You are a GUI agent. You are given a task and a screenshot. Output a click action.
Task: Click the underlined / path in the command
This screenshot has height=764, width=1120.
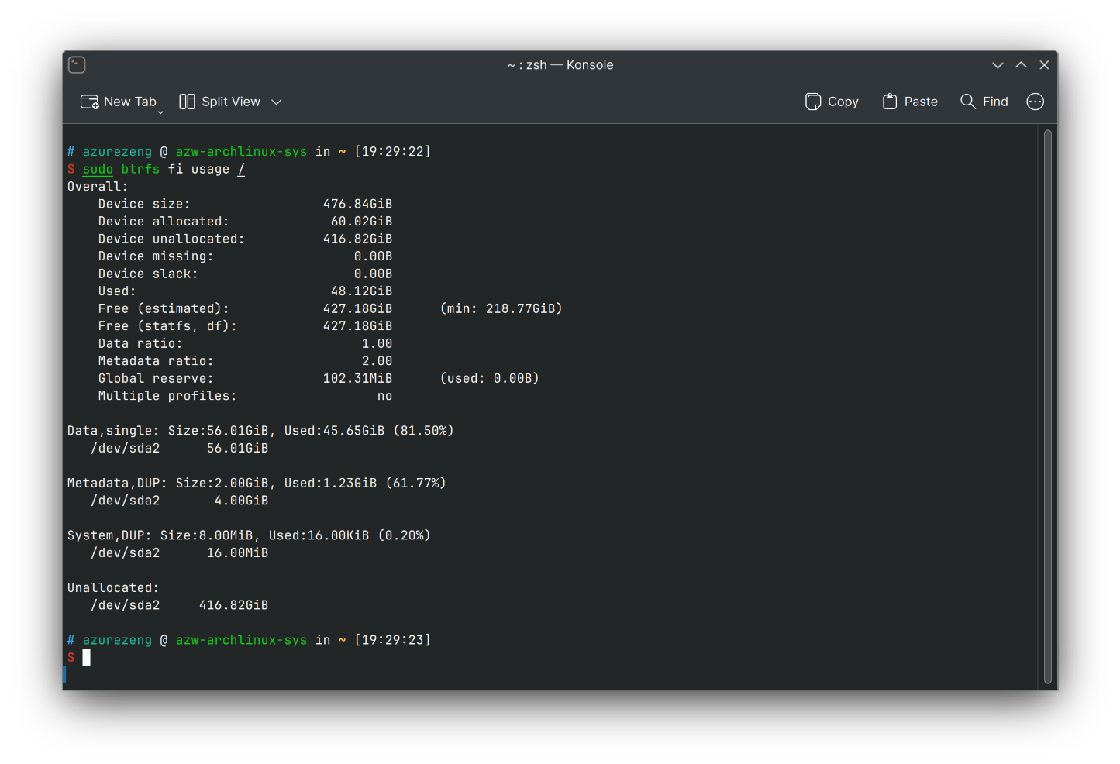point(241,169)
